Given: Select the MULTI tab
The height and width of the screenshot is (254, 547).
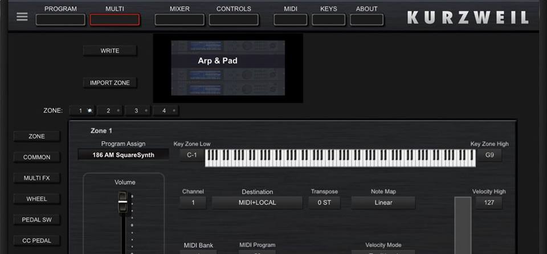Looking at the screenshot, I should pos(115,19).
